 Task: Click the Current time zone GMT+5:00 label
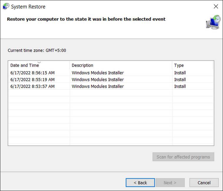point(37,50)
